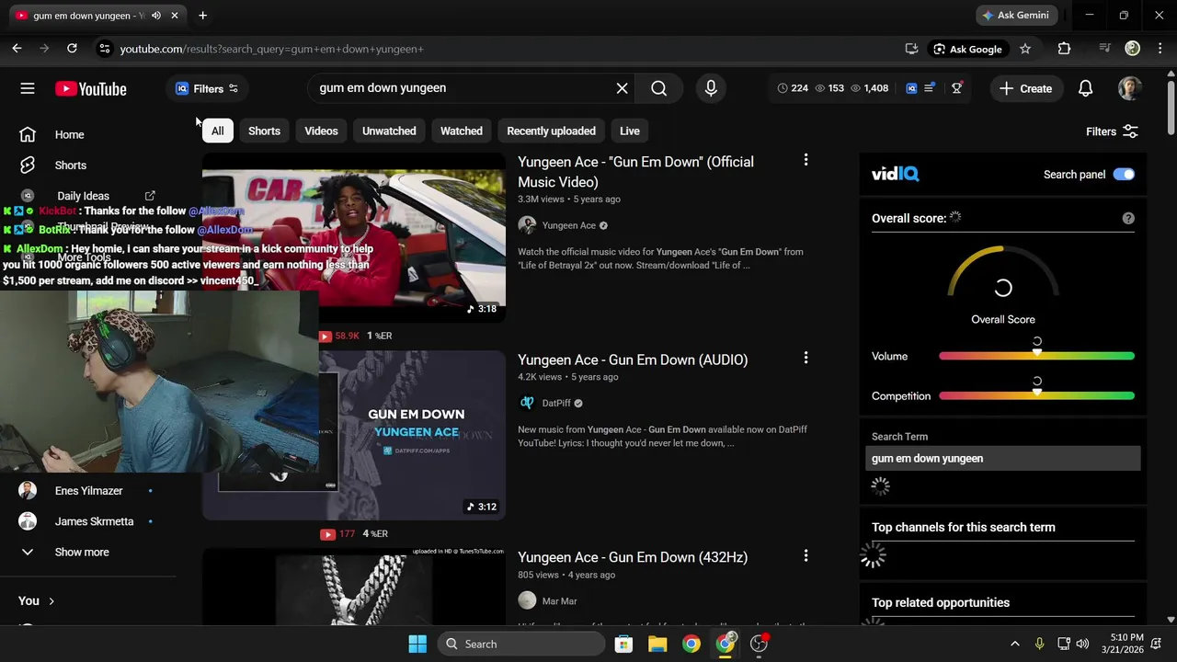Open the DatPiff channel link
The height and width of the screenshot is (662, 1177).
click(556, 403)
